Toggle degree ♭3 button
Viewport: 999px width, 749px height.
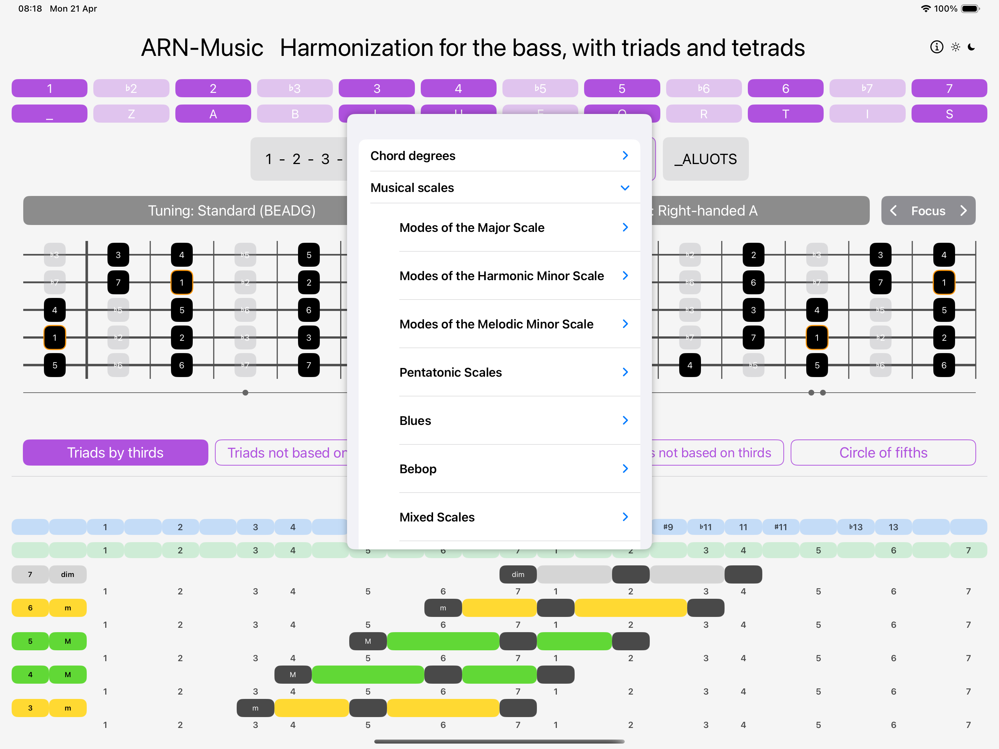pos(294,88)
